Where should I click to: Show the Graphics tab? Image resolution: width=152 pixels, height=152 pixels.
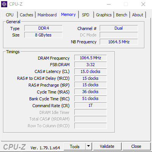click(104, 15)
